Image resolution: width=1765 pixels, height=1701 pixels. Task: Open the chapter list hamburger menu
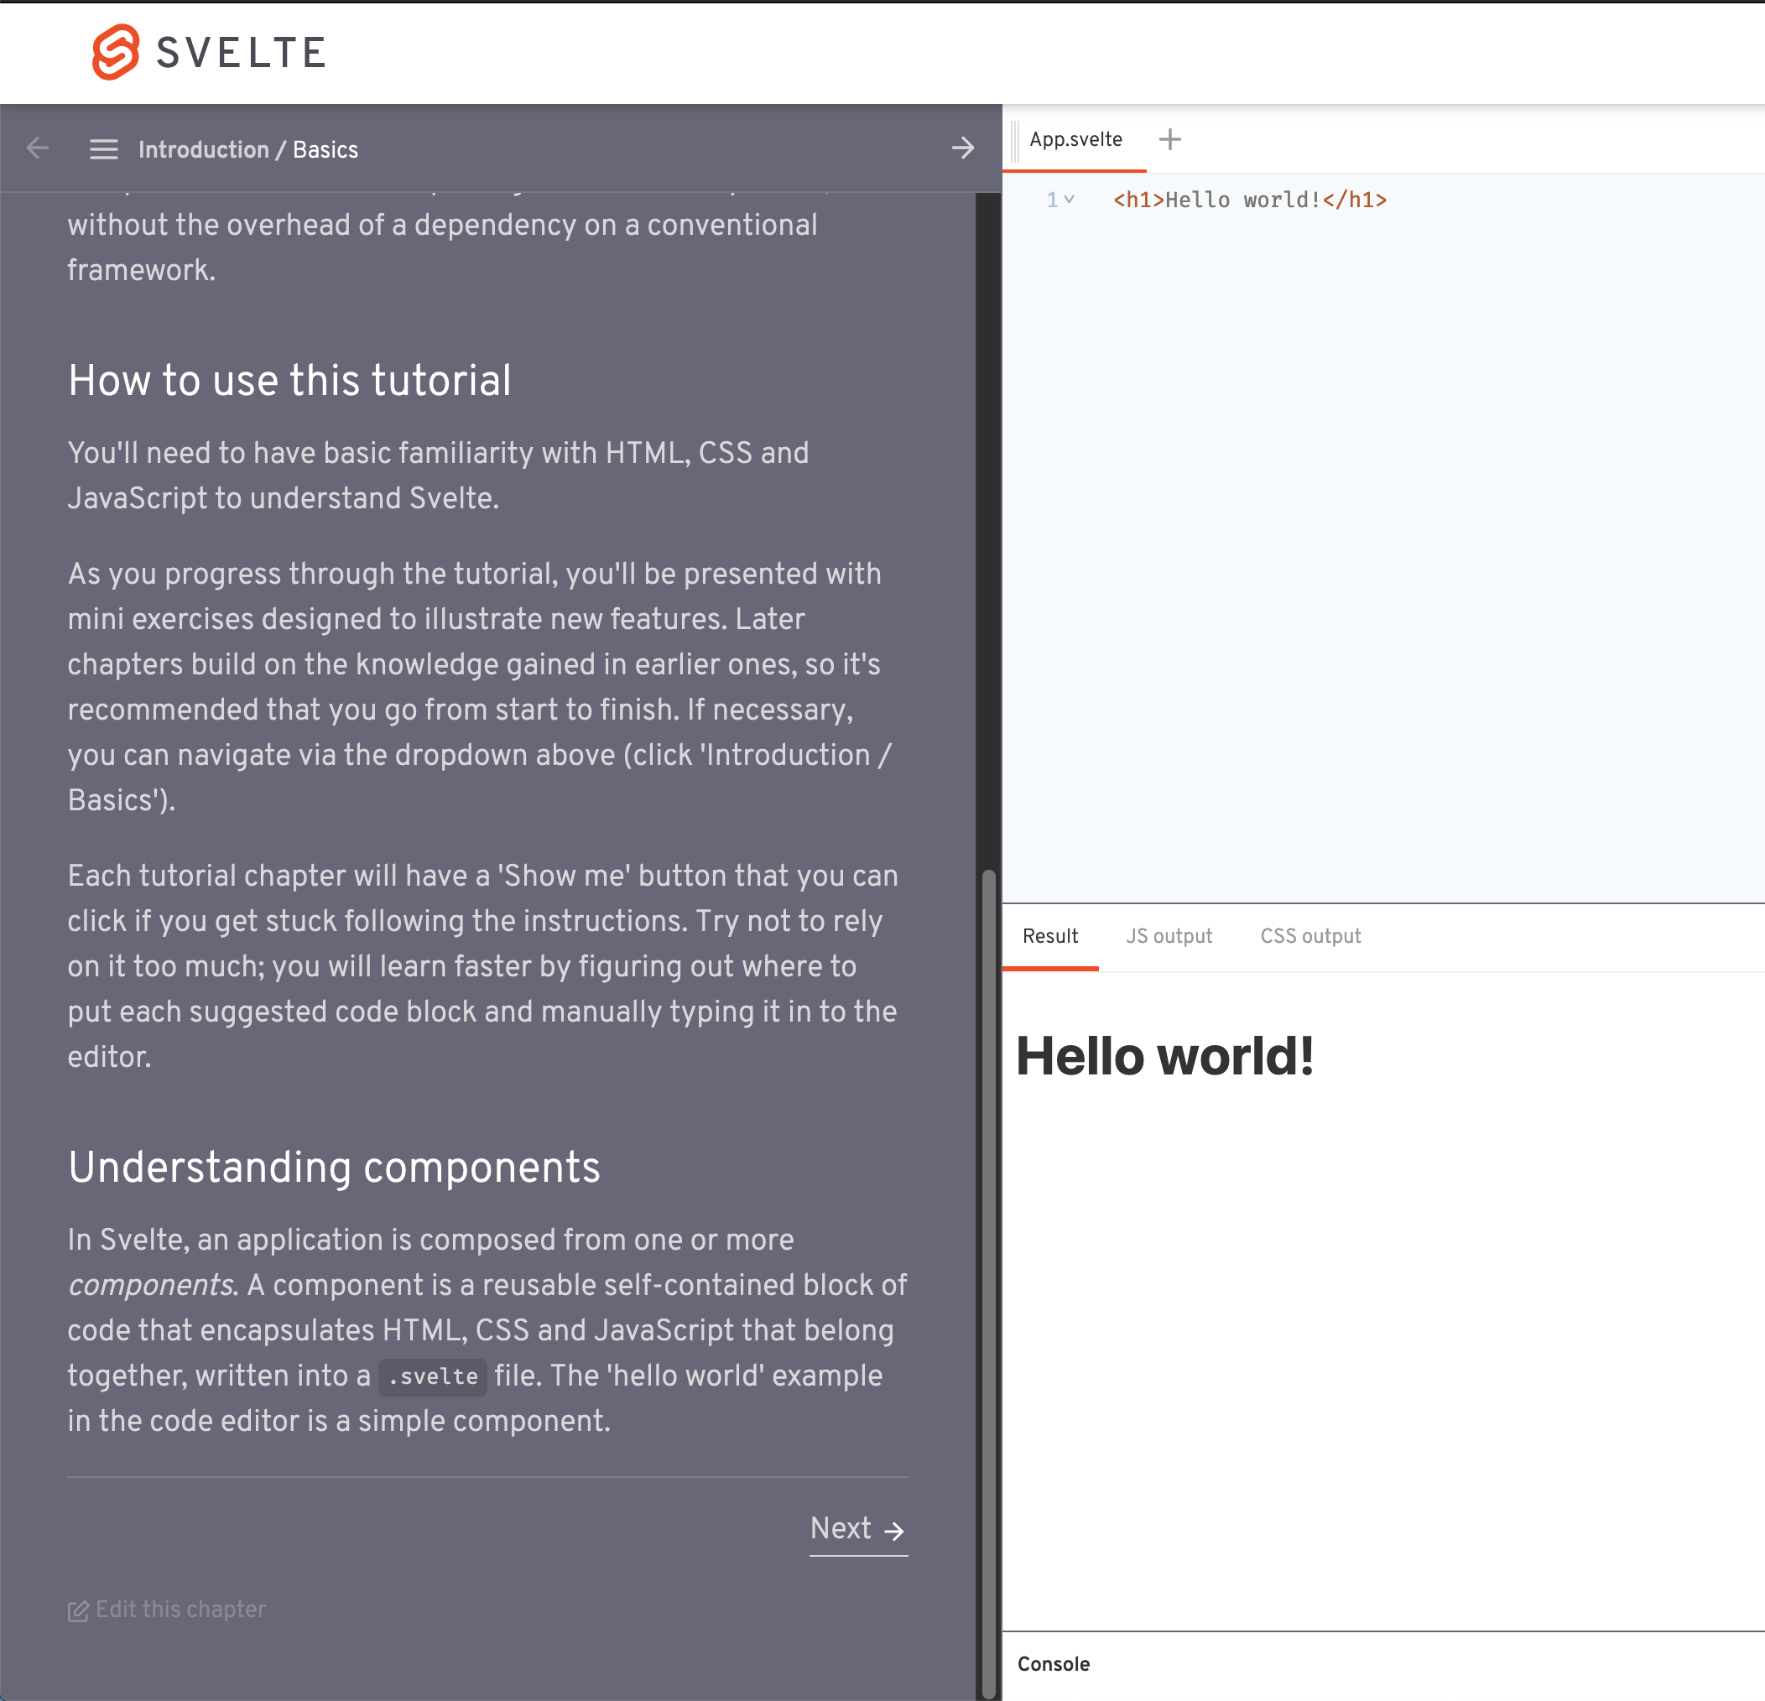pos(103,149)
